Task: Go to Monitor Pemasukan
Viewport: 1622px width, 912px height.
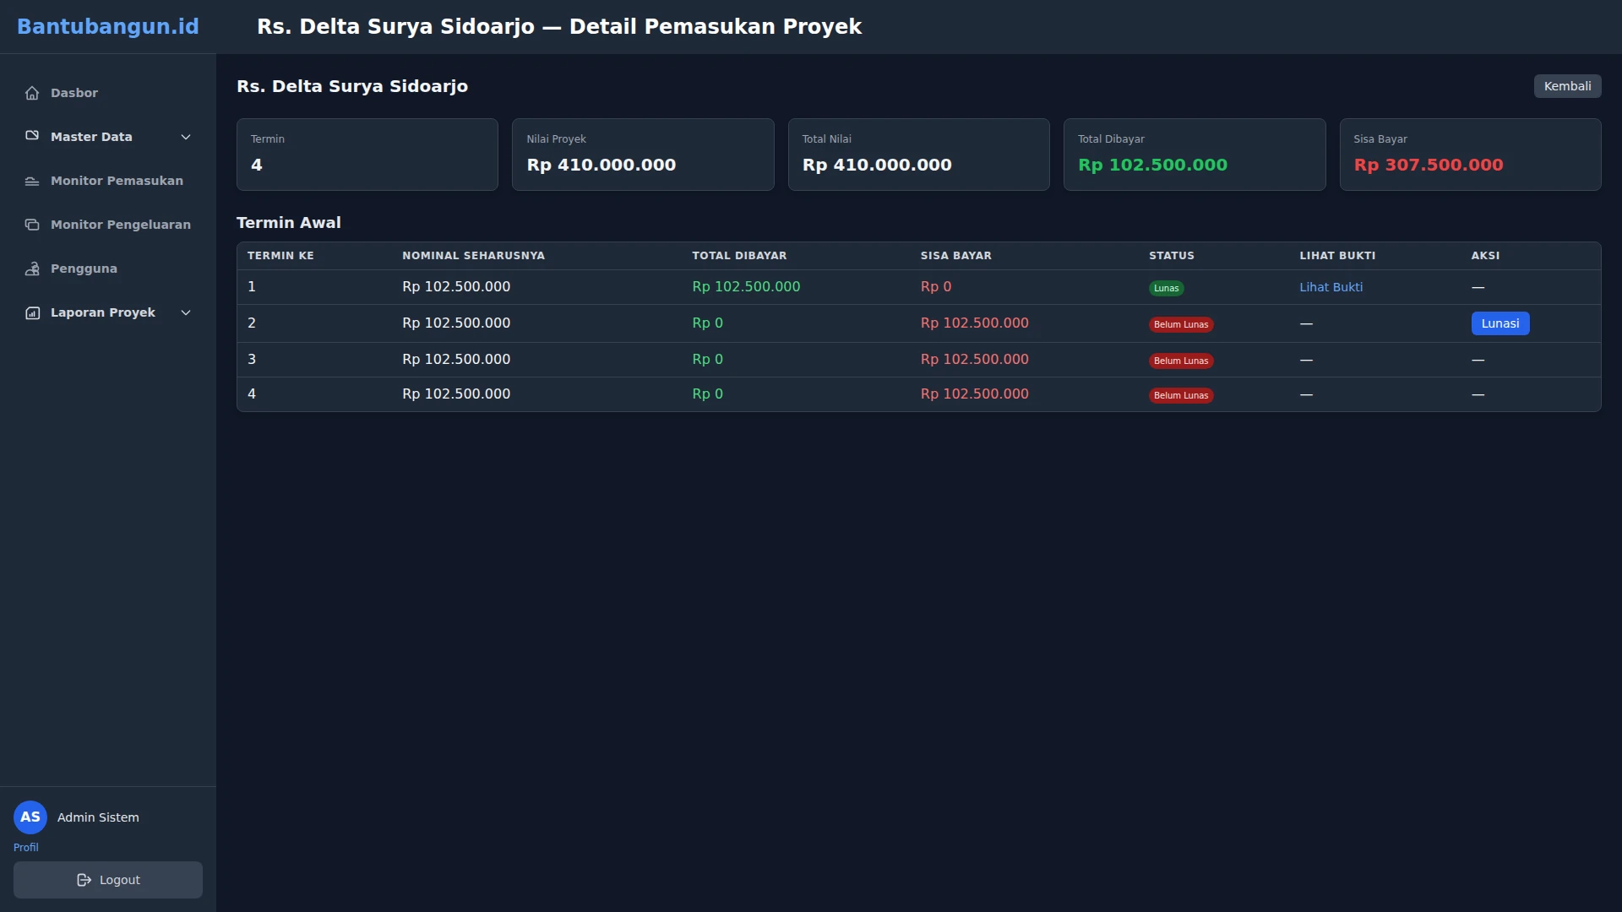Action: [108, 181]
